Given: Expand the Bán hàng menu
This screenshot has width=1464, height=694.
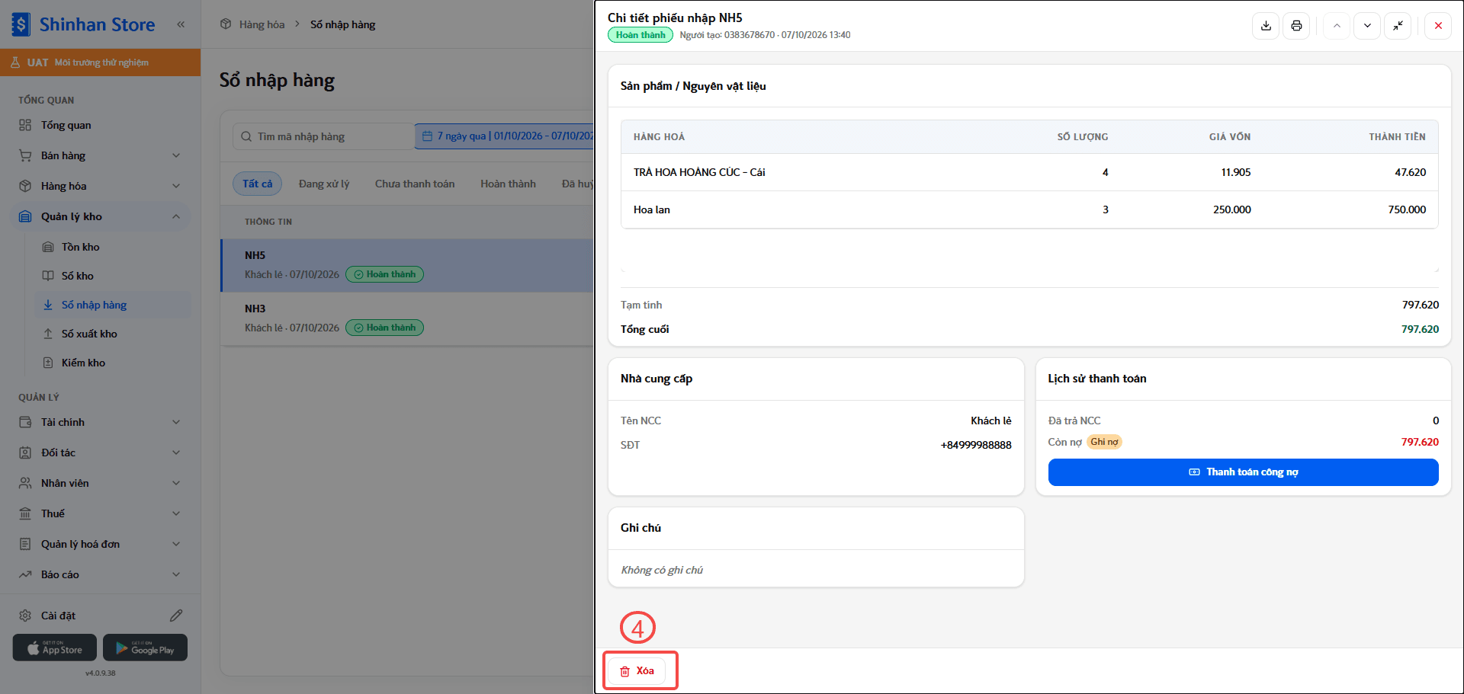Looking at the screenshot, I should [101, 155].
